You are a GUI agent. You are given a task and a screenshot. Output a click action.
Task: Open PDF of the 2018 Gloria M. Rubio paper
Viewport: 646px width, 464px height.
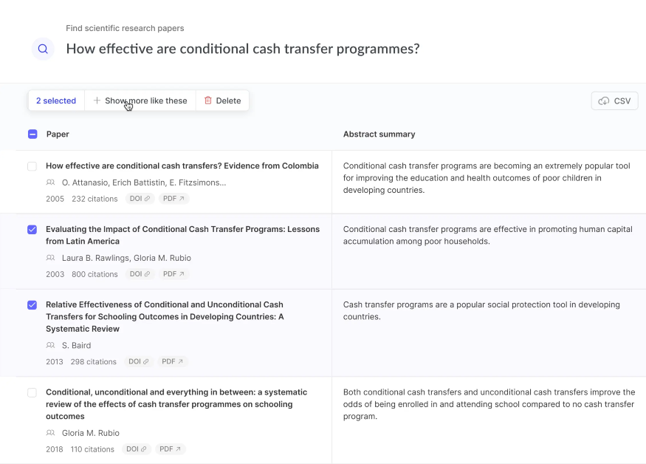coord(170,449)
